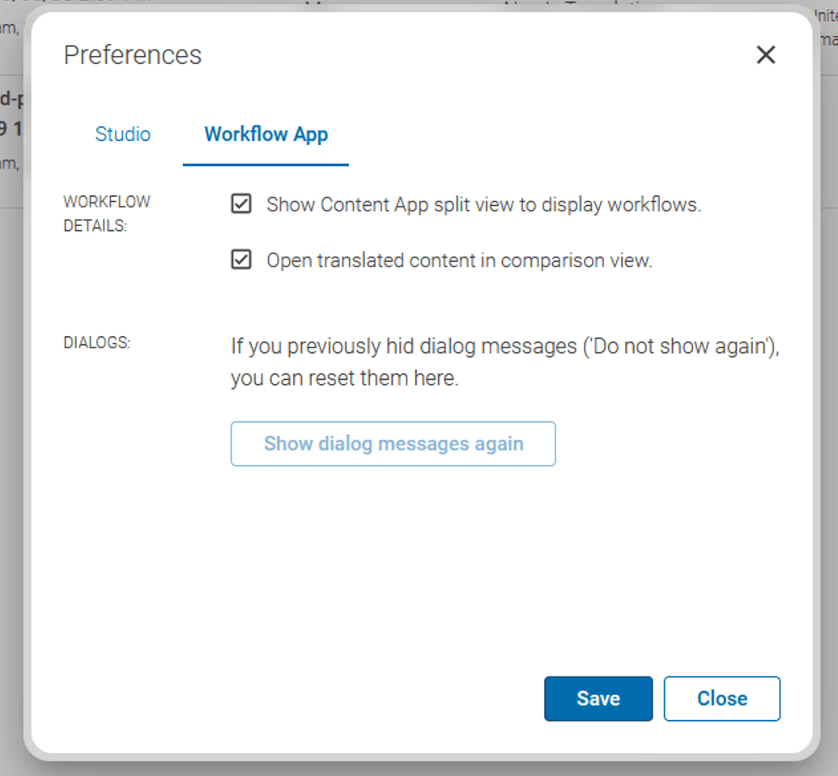Save the preferences
Image resolution: width=838 pixels, height=776 pixels.
coord(598,698)
